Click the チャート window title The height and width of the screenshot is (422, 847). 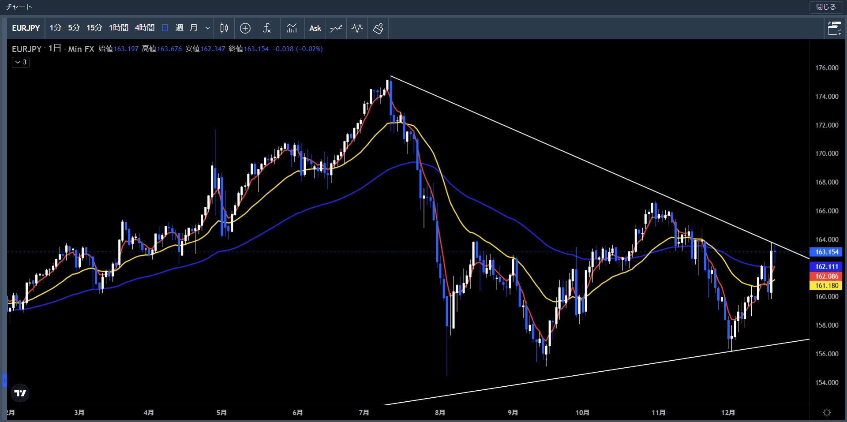(x=19, y=7)
